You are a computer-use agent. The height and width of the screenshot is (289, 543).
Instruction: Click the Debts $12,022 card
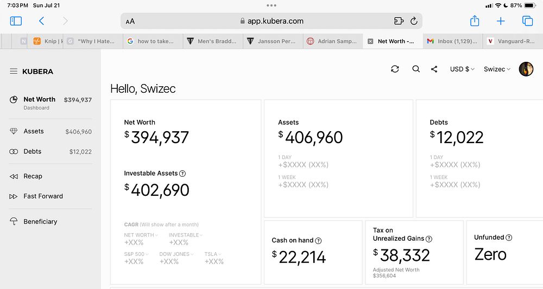[479, 159]
